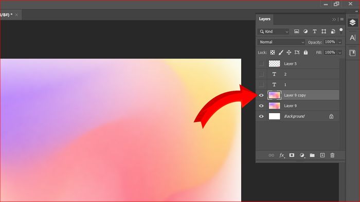This screenshot has height=202, width=360.
Task: Lock image pixels brush icon
Action: pos(281,52)
